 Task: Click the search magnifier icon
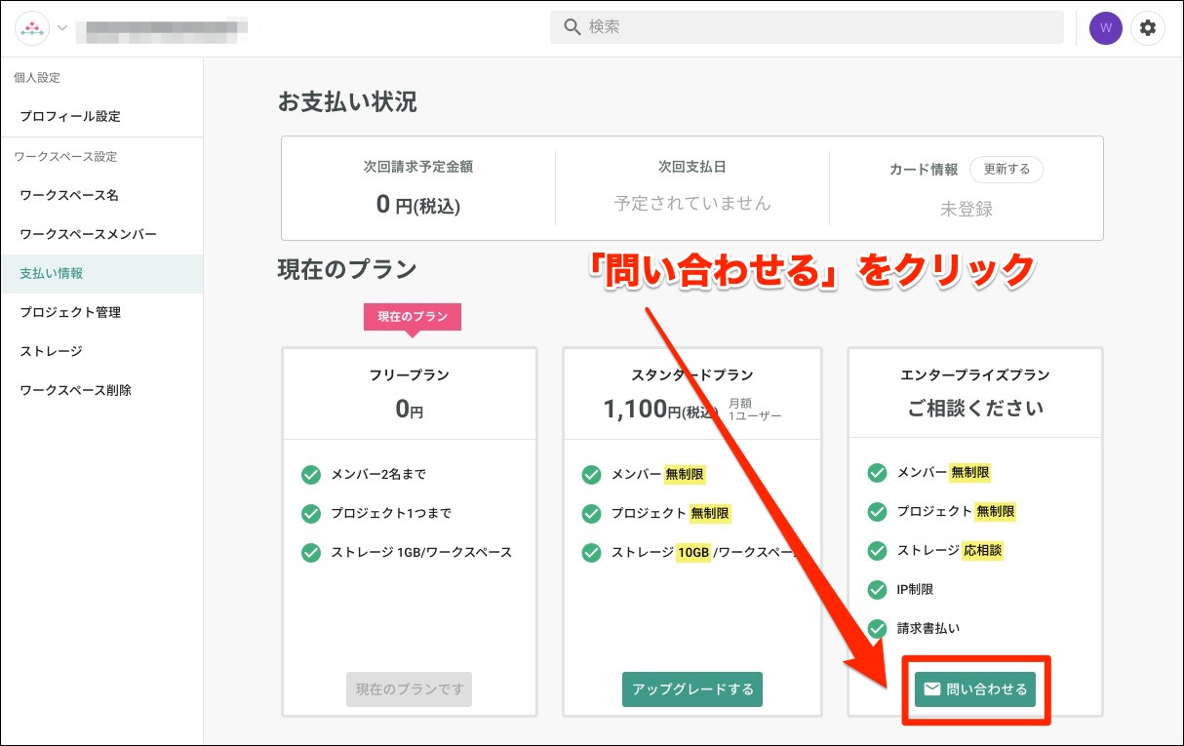coord(572,27)
